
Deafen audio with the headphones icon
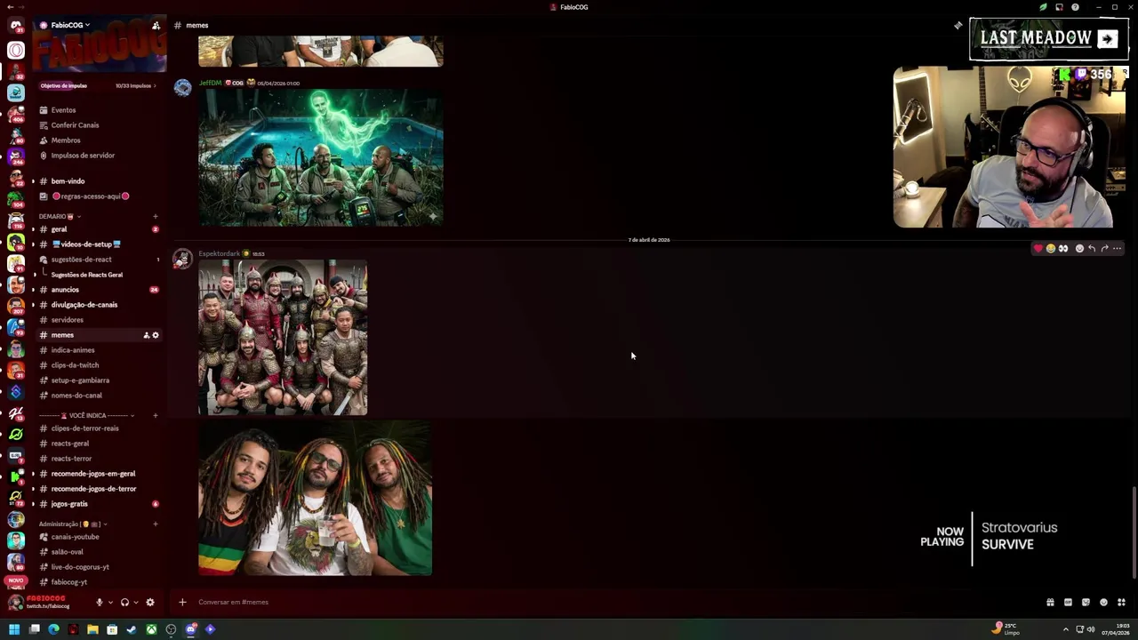124,602
